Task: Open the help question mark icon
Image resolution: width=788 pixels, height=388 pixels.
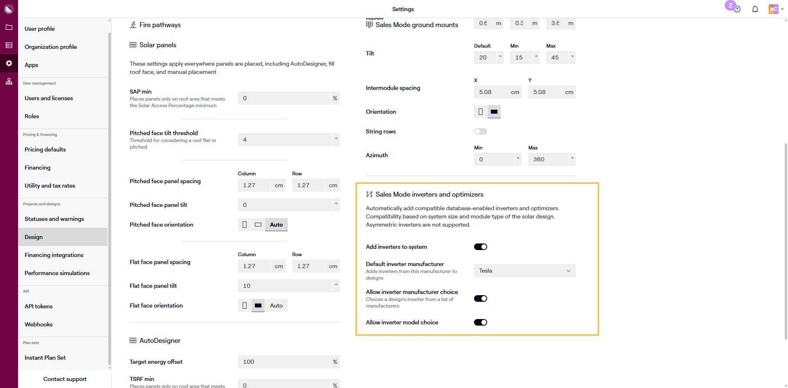Action: 737,9
